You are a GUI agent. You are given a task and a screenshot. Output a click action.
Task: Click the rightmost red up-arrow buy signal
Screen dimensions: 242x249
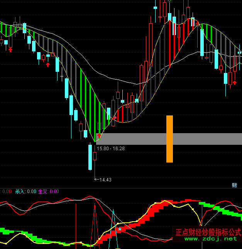pyautogui.click(x=235, y=83)
